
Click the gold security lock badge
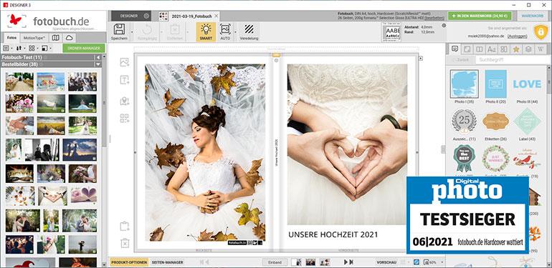[x=541, y=32]
